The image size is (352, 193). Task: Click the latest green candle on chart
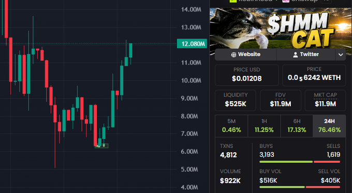tap(130, 51)
